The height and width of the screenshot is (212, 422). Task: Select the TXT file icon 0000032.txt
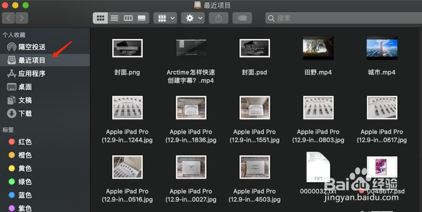click(318, 167)
